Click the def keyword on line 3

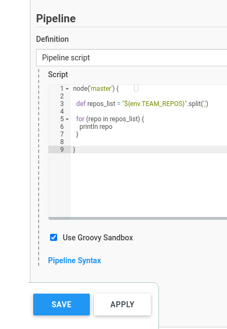click(x=81, y=104)
